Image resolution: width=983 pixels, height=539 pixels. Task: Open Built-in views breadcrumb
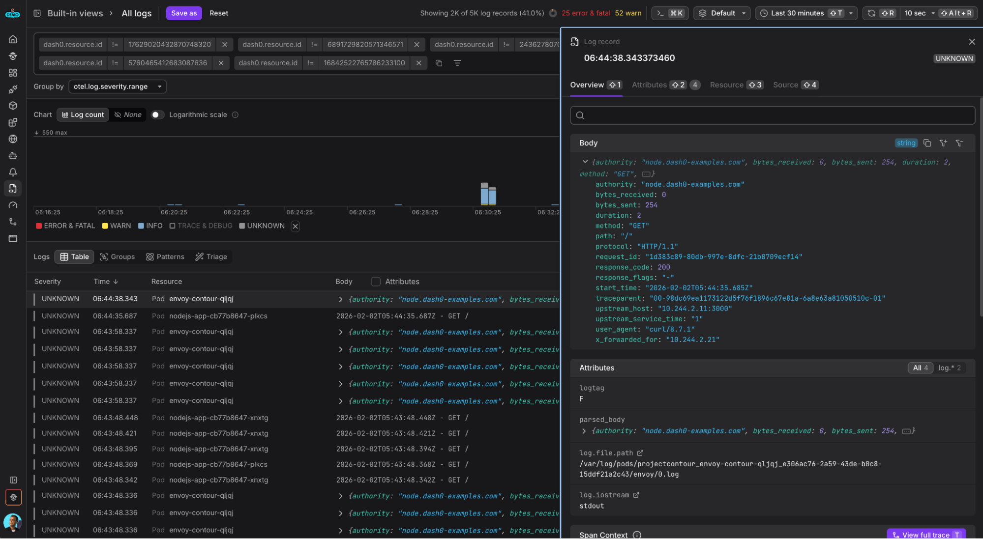(x=75, y=13)
